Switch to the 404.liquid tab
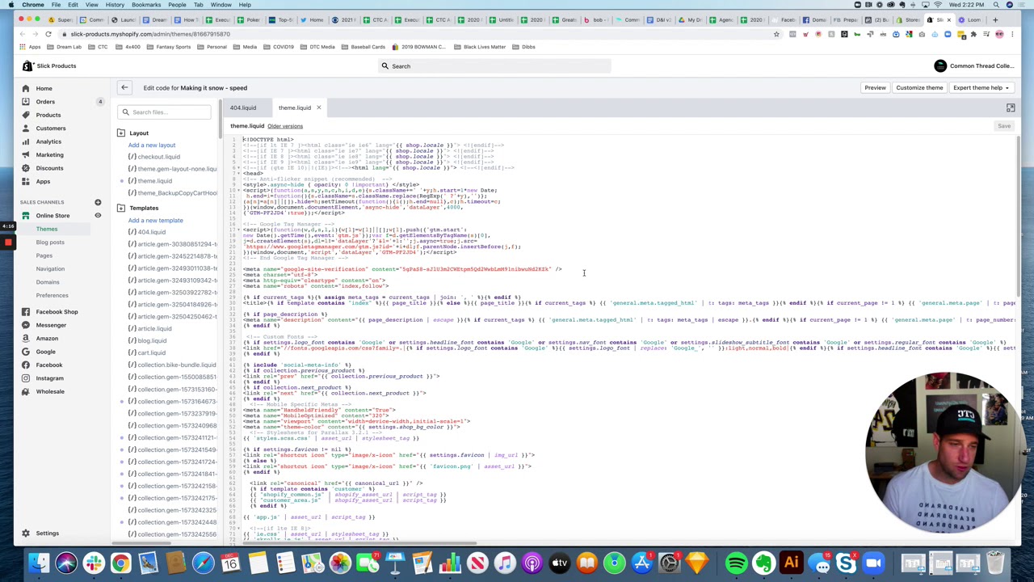 [x=242, y=108]
